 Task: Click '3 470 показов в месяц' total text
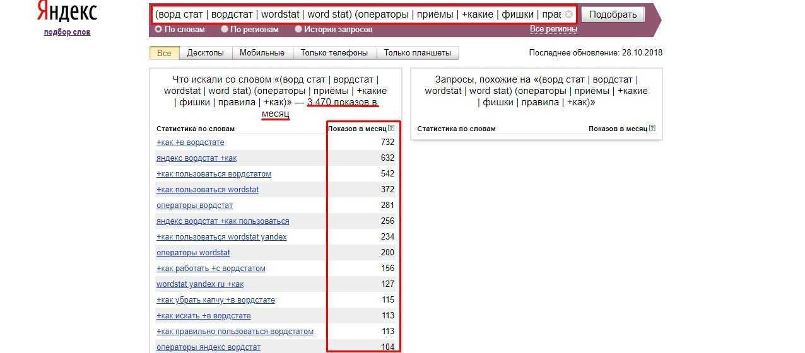click(x=320, y=107)
